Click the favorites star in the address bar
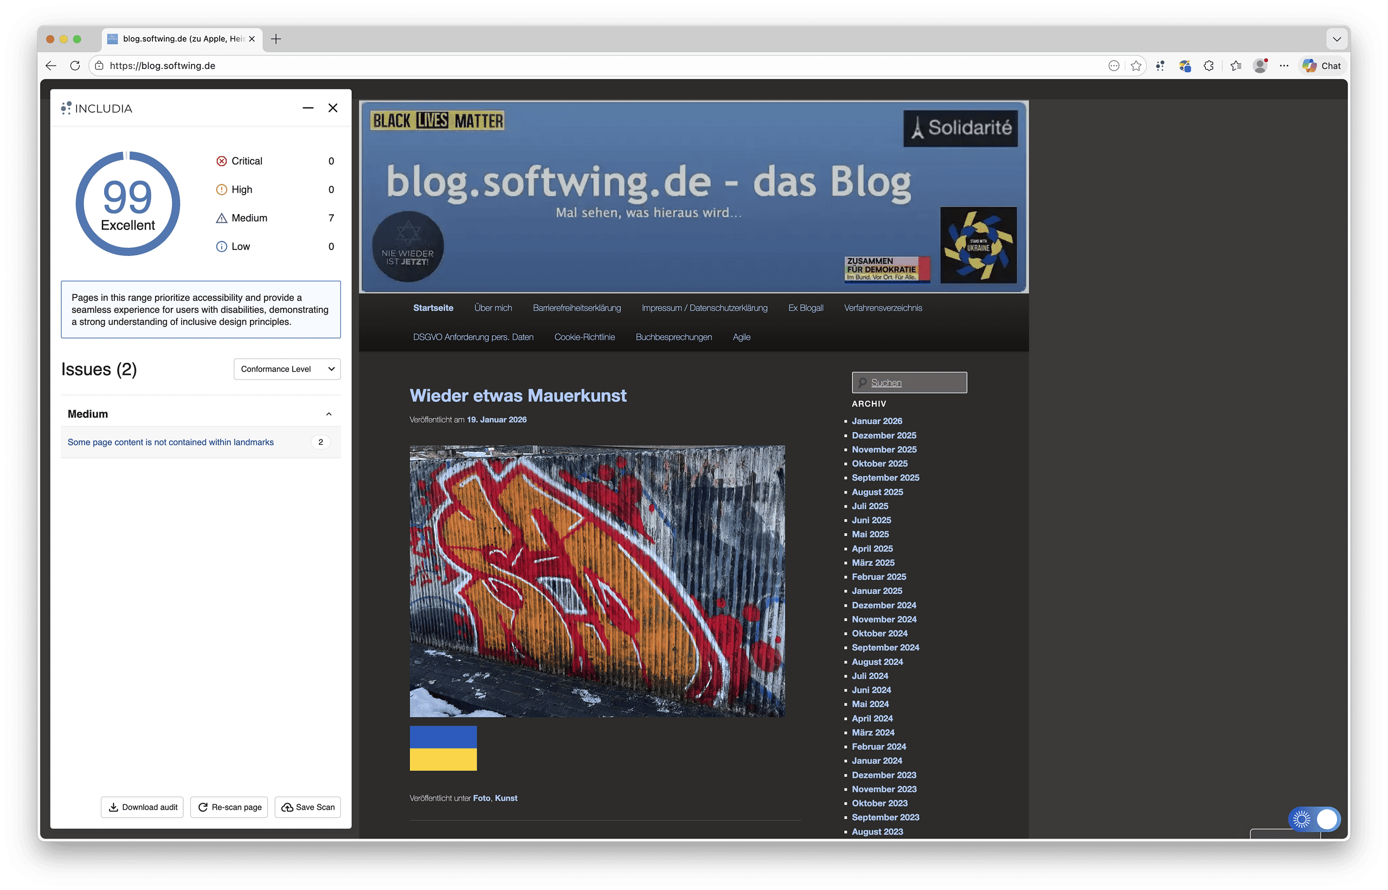Image resolution: width=1388 pixels, height=890 pixels. (x=1137, y=65)
